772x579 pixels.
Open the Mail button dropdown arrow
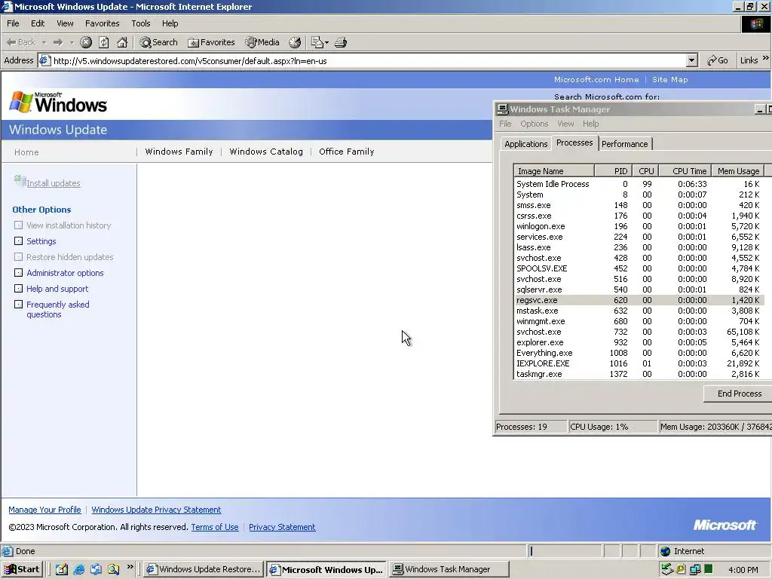[326, 43]
